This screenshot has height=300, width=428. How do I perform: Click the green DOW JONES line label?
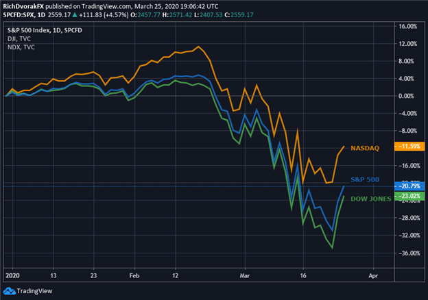(x=370, y=199)
